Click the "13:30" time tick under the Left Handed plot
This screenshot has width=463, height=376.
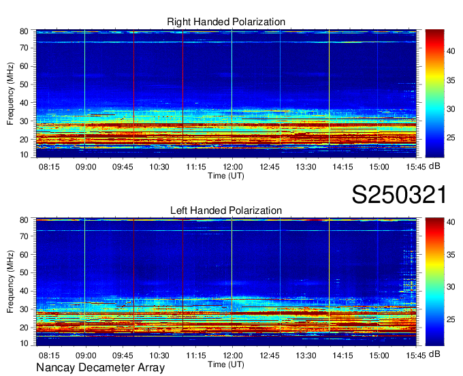(x=306, y=356)
